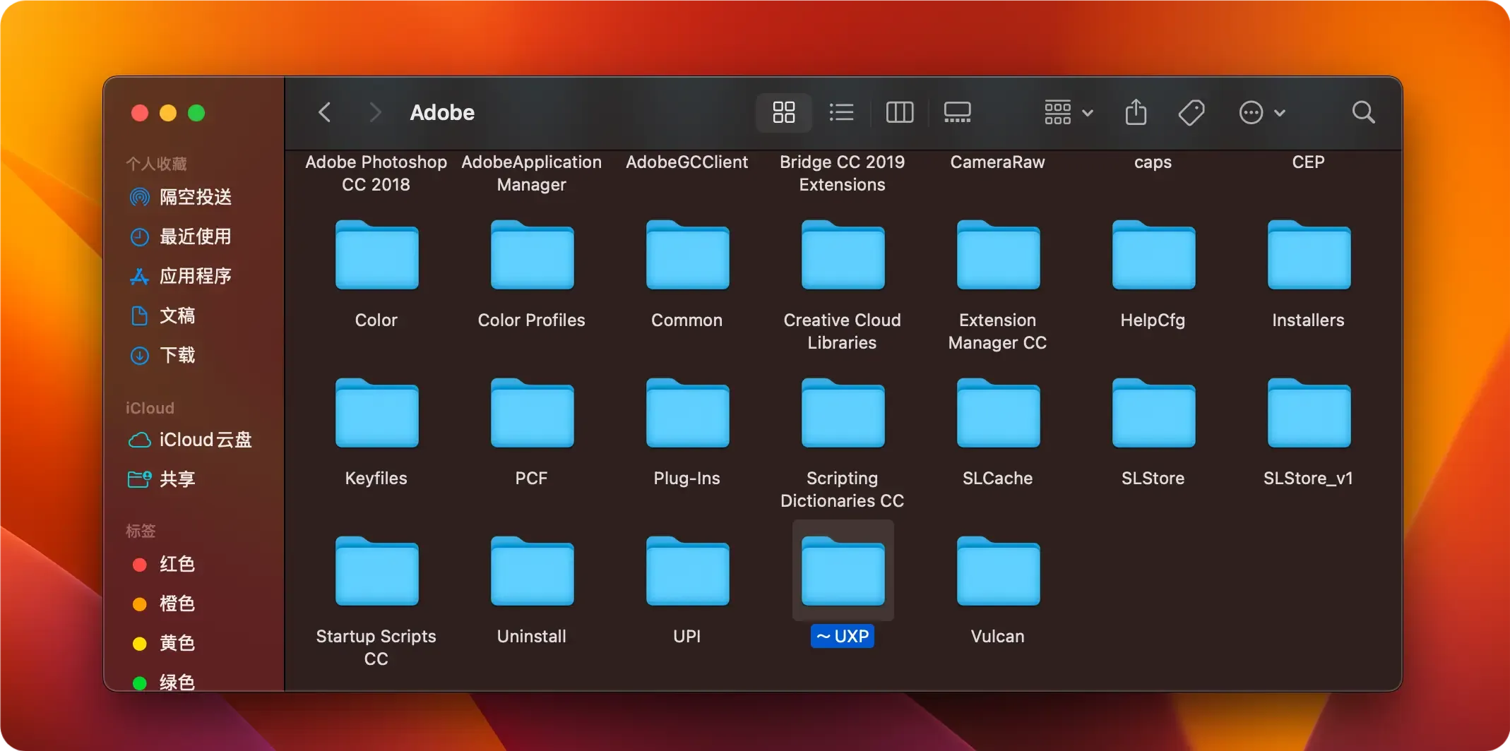Screen dimensions: 1510x751
Task: Select the SLStore_v1 folder icon
Action: click(x=1309, y=413)
